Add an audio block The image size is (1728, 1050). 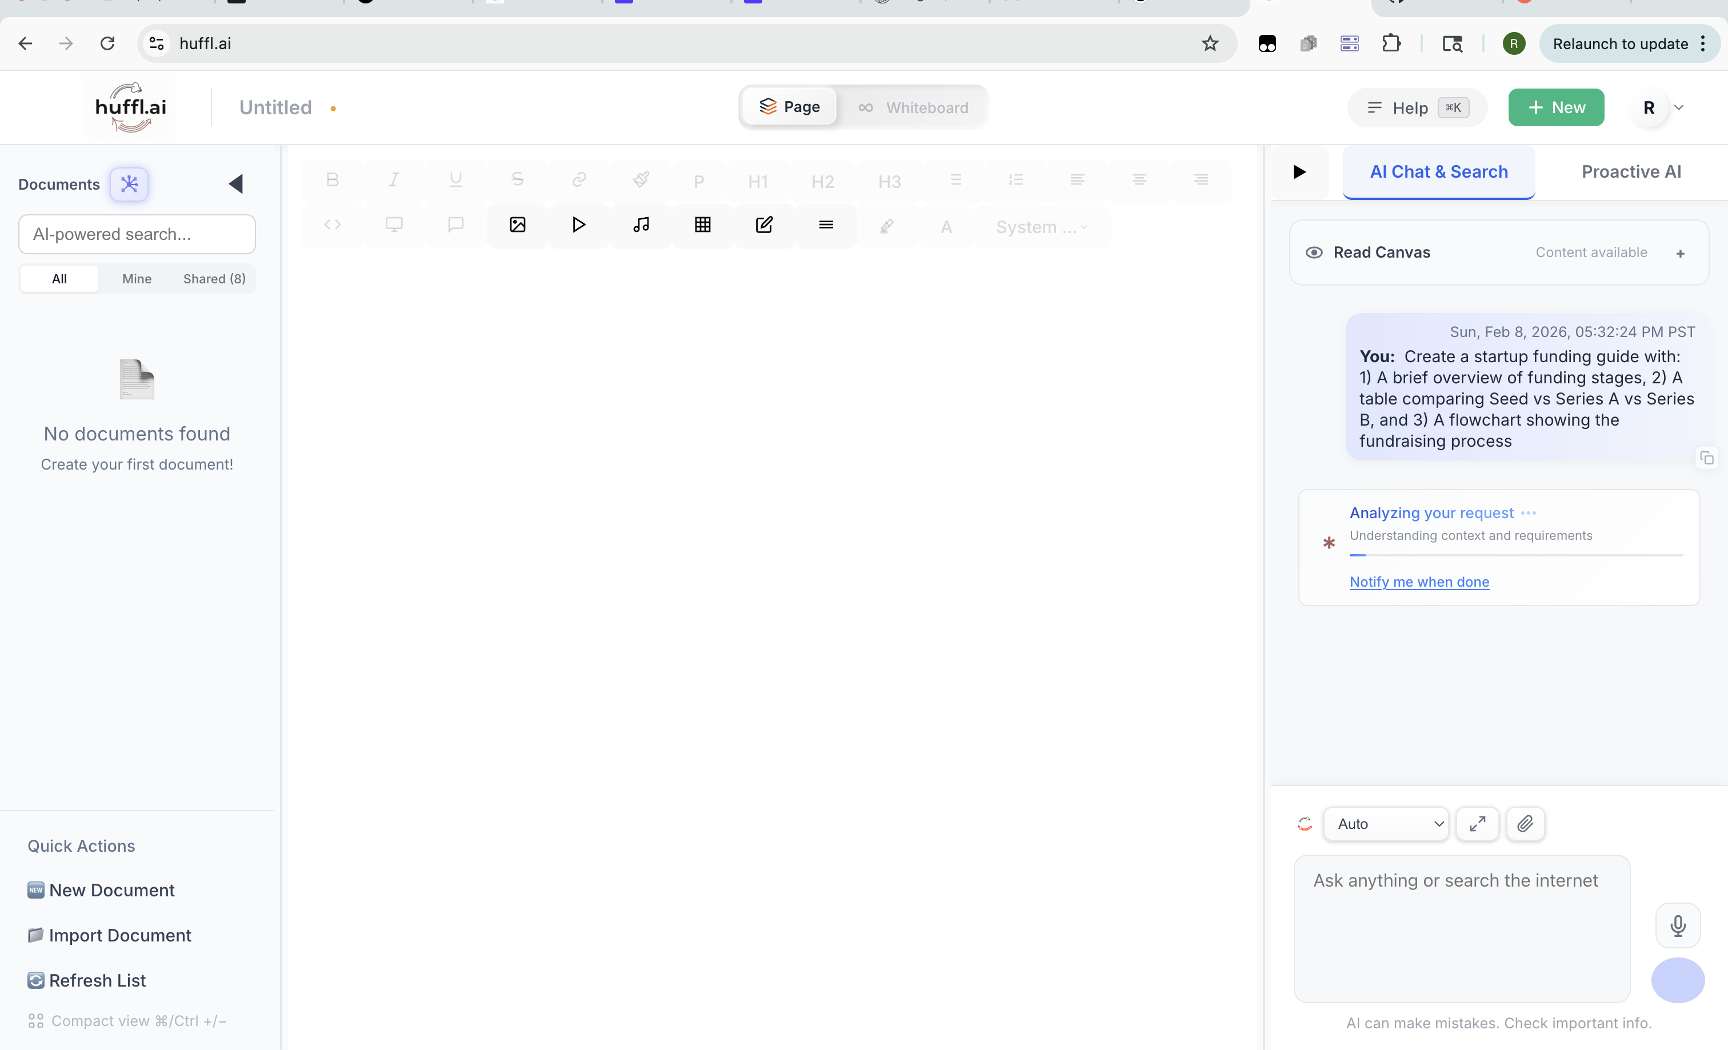click(x=640, y=225)
